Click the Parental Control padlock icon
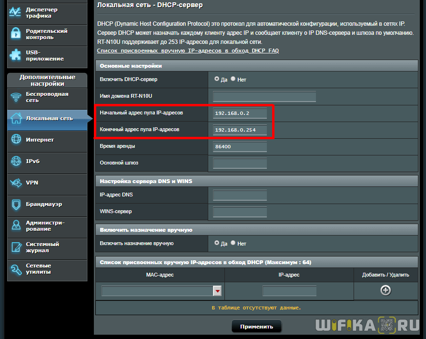Screen dimensions: 426x339 pyautogui.click(x=16, y=34)
